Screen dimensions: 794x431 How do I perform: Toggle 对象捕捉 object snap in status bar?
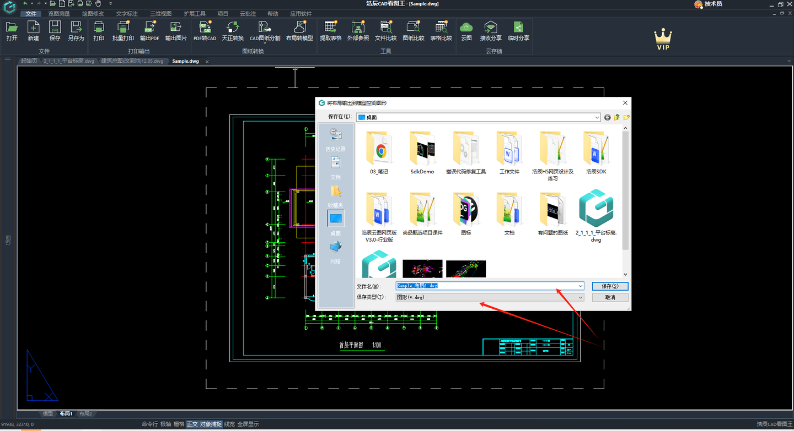pos(211,424)
